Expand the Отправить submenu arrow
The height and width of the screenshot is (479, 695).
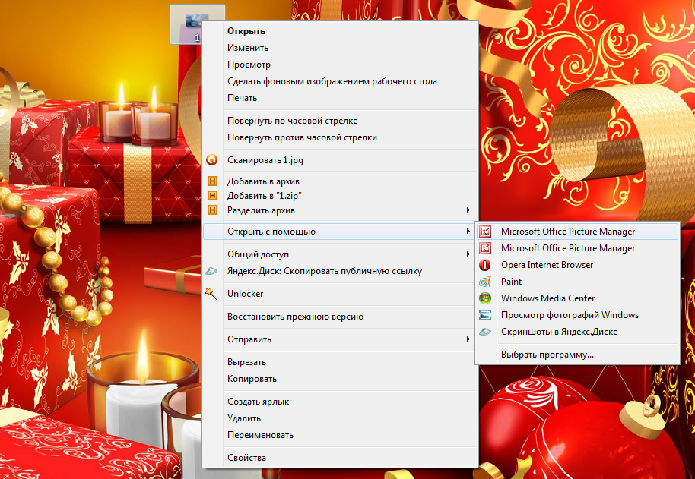(468, 339)
